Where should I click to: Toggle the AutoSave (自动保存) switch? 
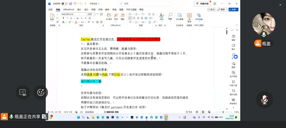[x=64, y=4]
